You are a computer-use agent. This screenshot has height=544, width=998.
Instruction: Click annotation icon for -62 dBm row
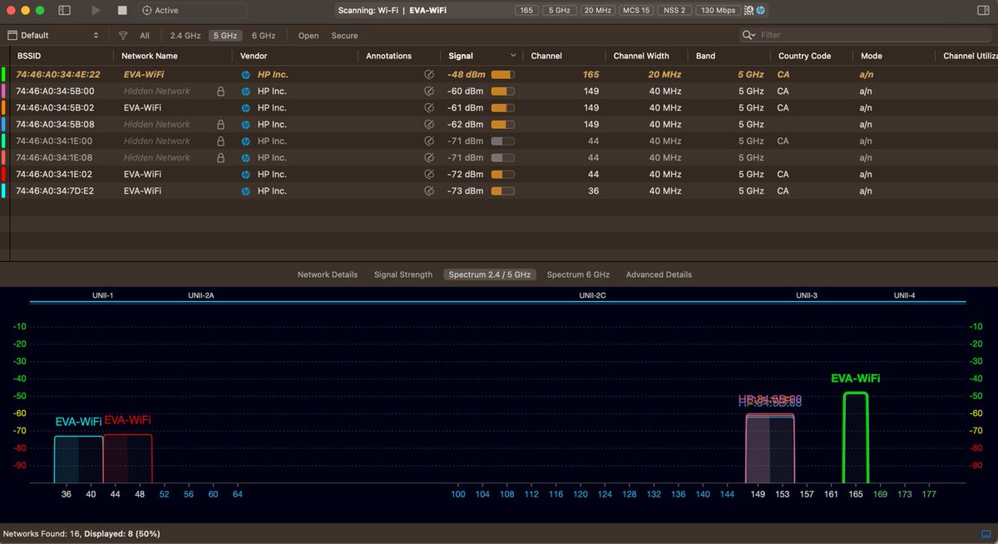[x=429, y=125]
